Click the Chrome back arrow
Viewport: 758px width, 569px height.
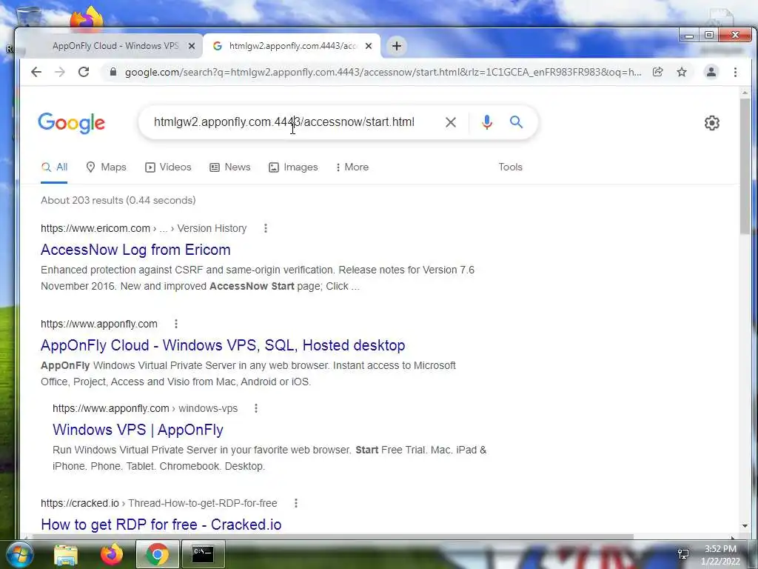36,72
